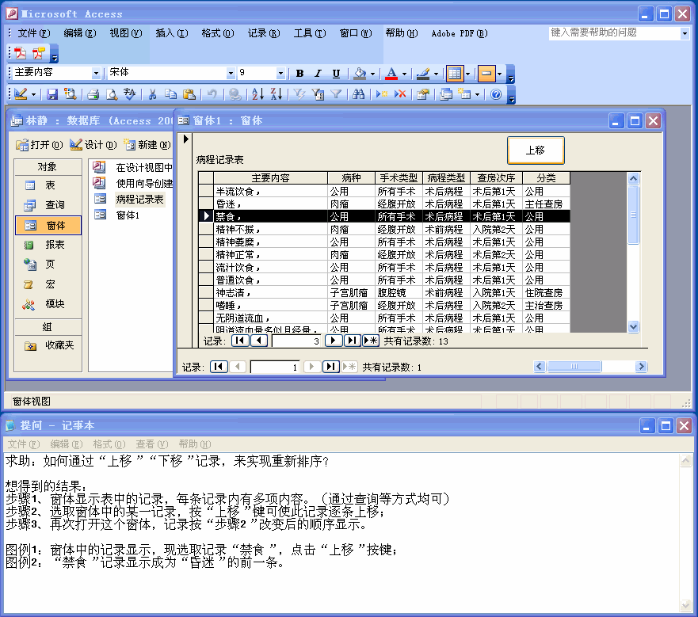Image resolution: width=698 pixels, height=617 pixels.
Task: Click the Cut scissors icon
Action: point(152,94)
